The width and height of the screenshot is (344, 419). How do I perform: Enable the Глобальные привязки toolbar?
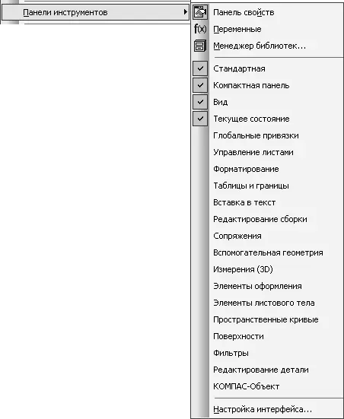pyautogui.click(x=267, y=135)
